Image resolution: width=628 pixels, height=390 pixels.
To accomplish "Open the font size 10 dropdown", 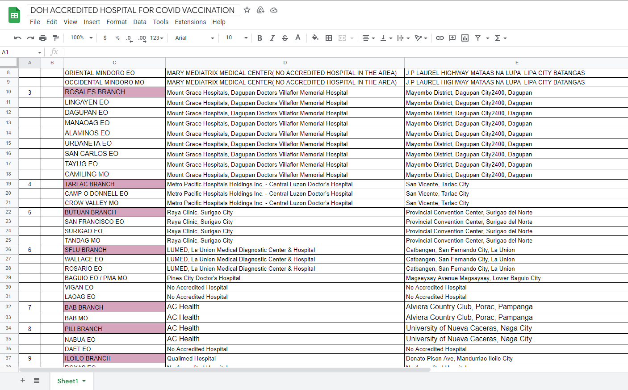I will (236, 38).
